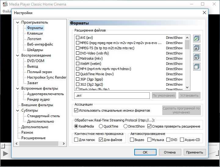Open the Расширенные settings page
Screen dimensions: 220x167
(x=33, y=138)
